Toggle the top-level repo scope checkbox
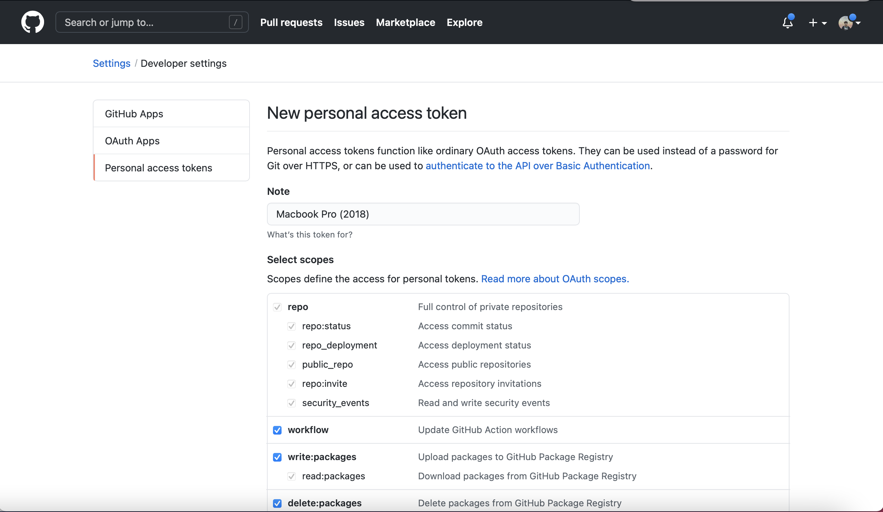Viewport: 883px width, 512px height. [x=277, y=307]
